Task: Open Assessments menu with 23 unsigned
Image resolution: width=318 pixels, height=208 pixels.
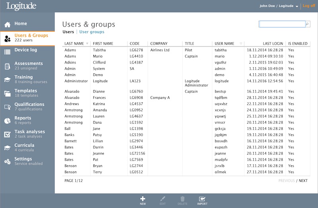Action: point(29,65)
